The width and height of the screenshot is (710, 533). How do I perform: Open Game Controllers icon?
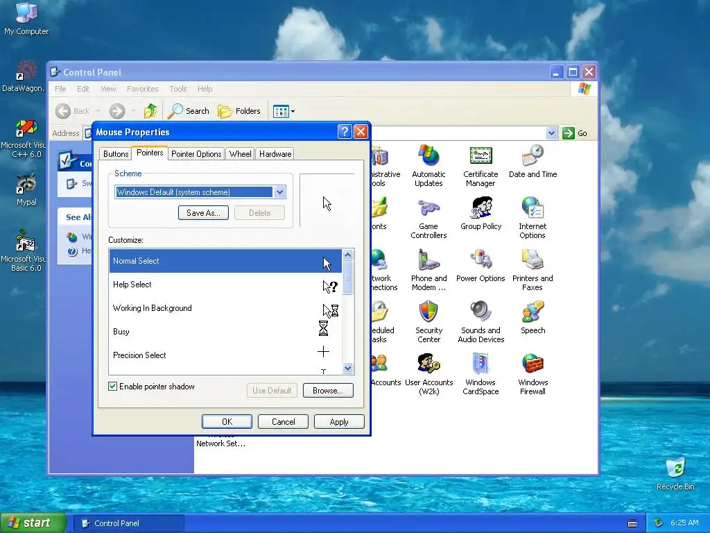tap(428, 218)
